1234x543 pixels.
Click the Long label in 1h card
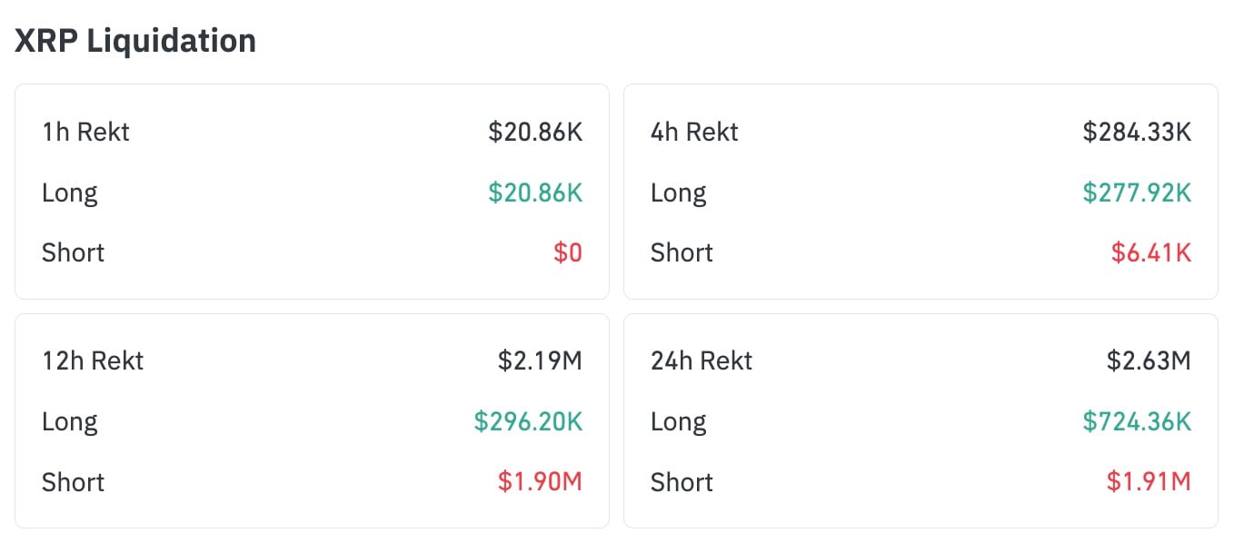click(69, 193)
